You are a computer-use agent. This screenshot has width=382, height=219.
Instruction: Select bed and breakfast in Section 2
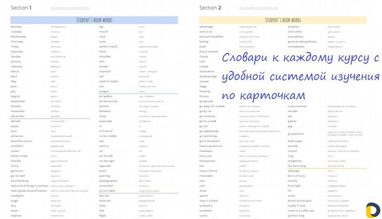212,36
